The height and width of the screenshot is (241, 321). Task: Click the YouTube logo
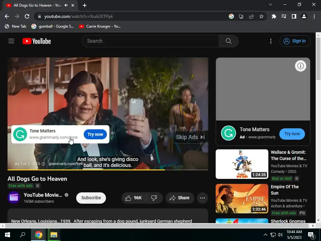click(x=37, y=41)
